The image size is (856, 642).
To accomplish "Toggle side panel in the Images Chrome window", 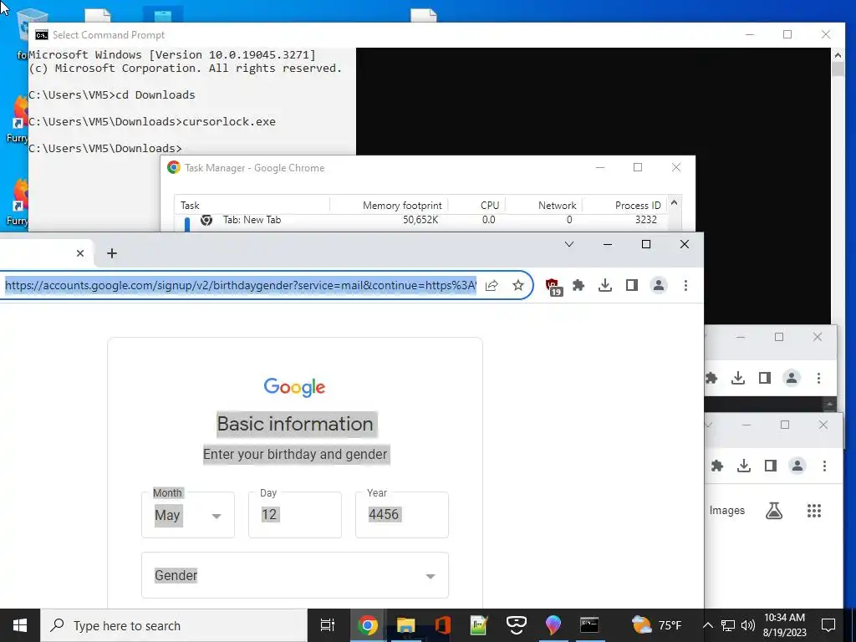I will (770, 466).
